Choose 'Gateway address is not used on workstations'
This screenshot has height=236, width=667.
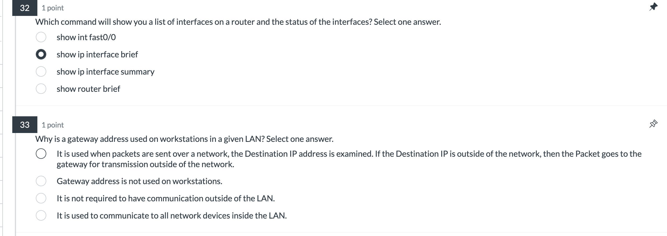pos(41,181)
